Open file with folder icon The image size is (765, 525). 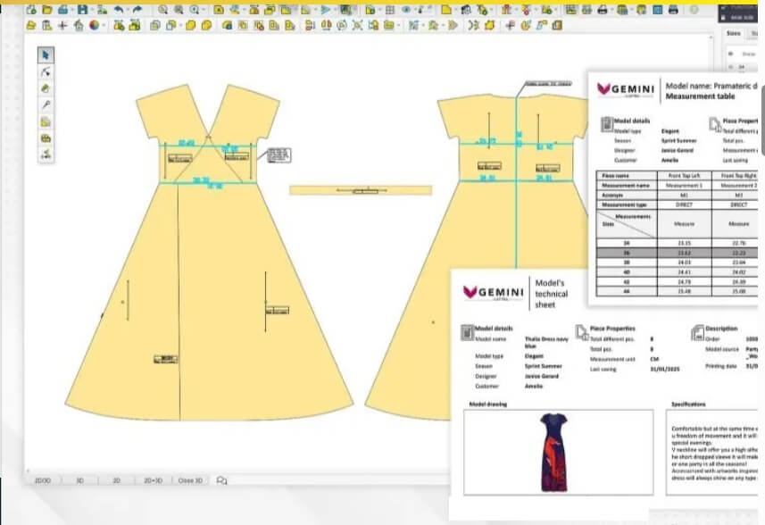tap(45, 10)
